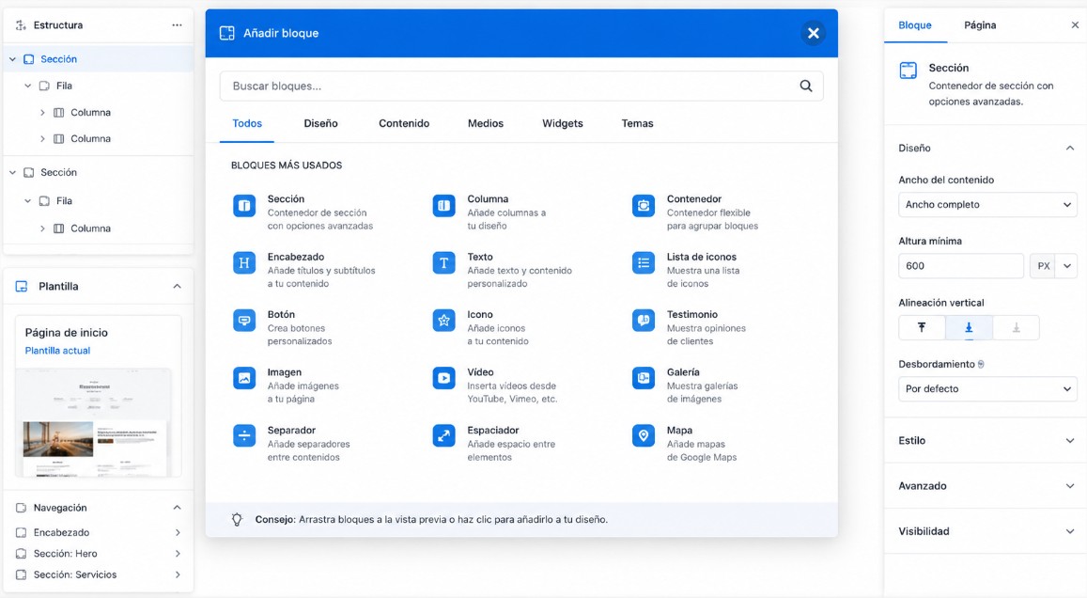Screen dimensions: 1087x598
Task: Add the Columna block
Action: click(x=489, y=212)
